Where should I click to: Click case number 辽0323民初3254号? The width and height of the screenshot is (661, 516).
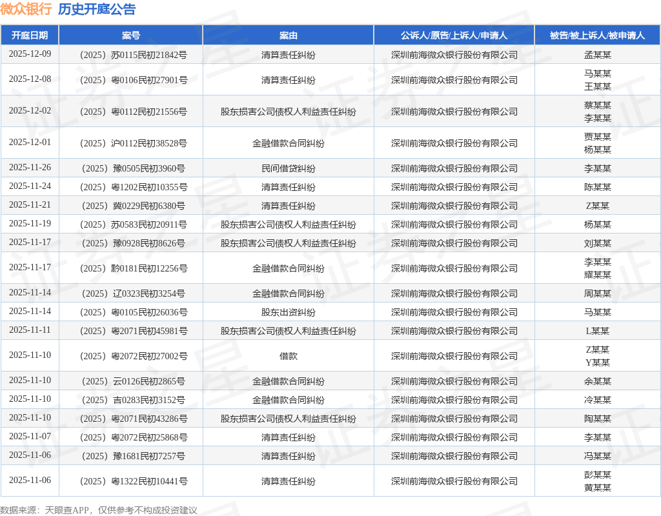click(134, 293)
